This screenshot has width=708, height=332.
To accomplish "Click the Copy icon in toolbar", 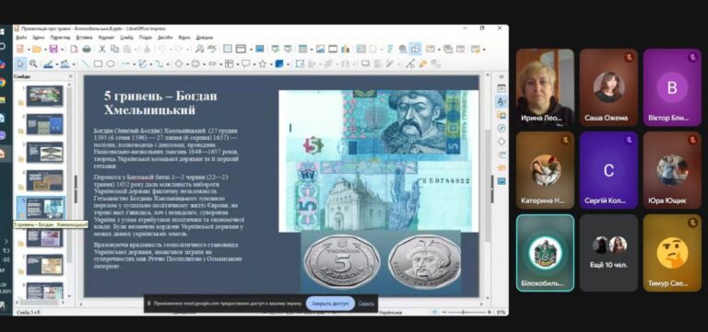I will click(x=114, y=49).
